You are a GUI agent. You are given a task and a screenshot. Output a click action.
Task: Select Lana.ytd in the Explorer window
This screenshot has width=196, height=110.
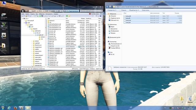153,23
